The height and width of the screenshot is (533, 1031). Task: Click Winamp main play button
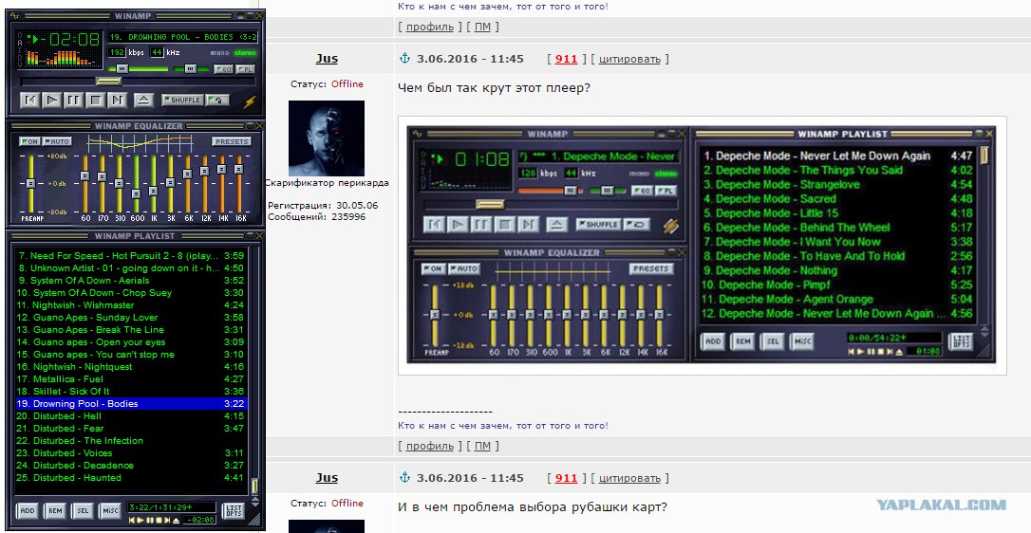click(x=51, y=100)
